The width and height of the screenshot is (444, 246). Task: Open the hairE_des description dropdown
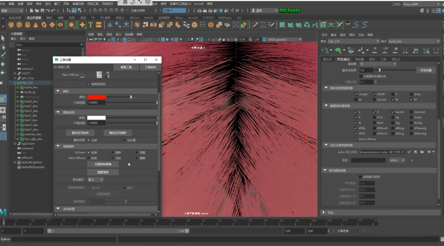tap(414, 42)
